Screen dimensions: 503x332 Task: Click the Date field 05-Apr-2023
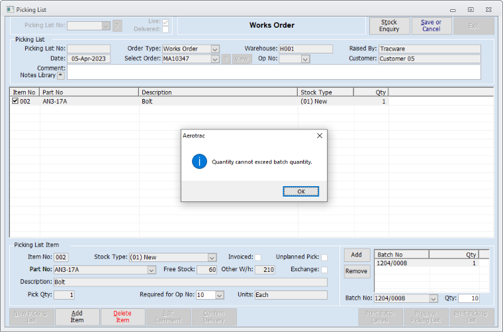pos(89,59)
